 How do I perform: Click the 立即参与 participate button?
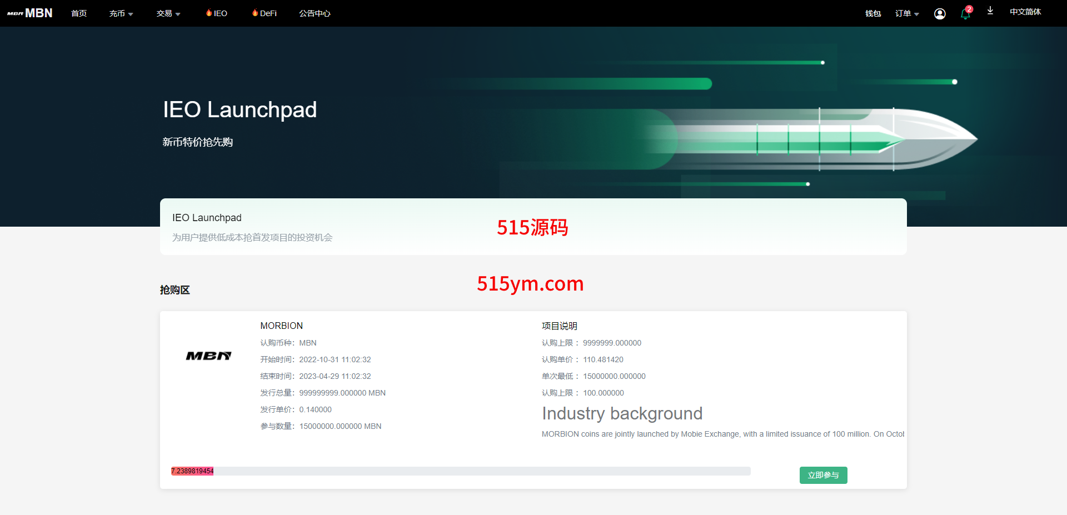[x=823, y=475]
